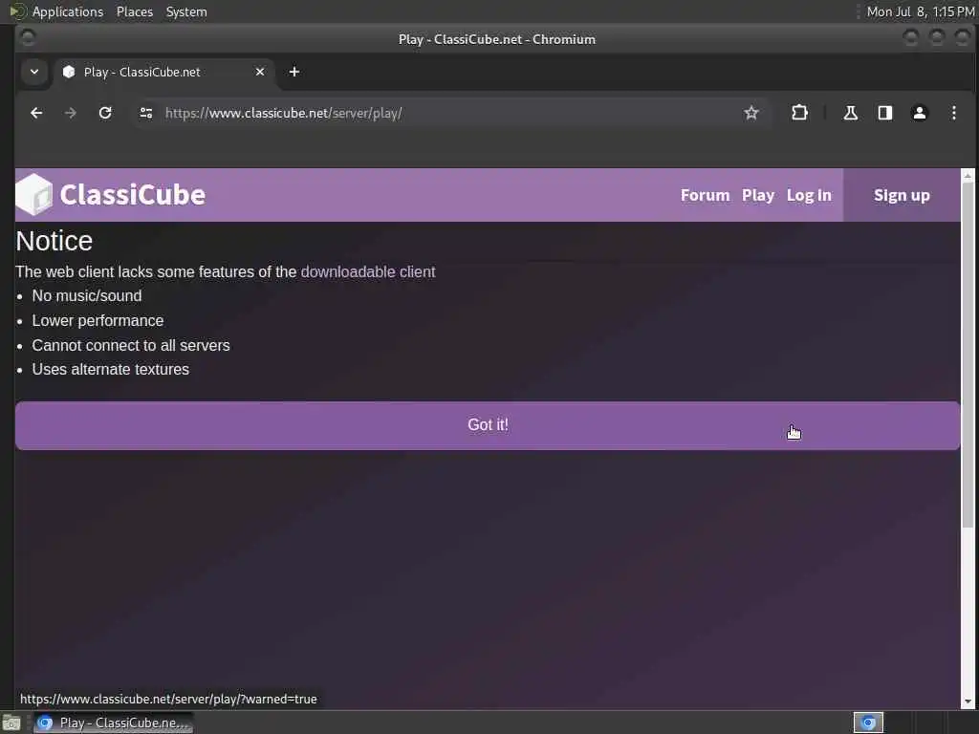The height and width of the screenshot is (734, 979).
Task: Click the window menu button in titlebar
Action: pyautogui.click(x=28, y=38)
